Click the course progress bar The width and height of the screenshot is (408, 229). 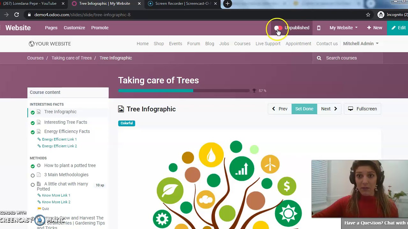[x=184, y=91]
